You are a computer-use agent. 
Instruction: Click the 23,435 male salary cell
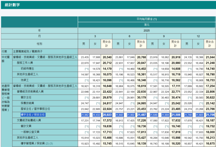pos(84,57)
